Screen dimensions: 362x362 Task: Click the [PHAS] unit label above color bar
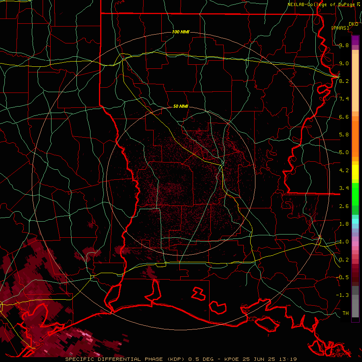click(340, 28)
